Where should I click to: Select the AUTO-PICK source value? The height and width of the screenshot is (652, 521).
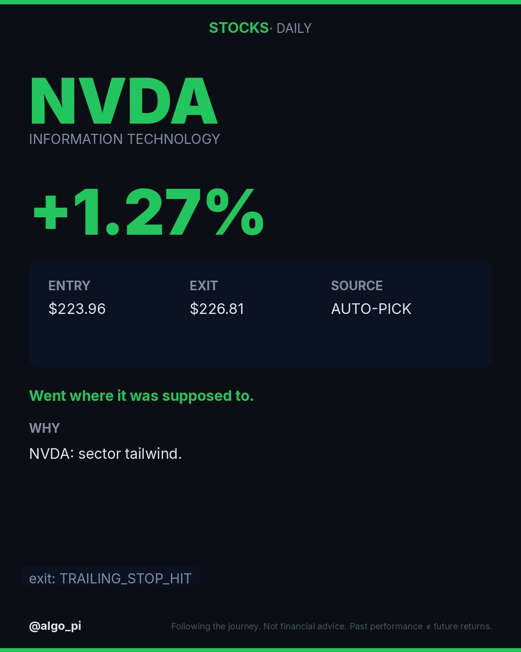coord(371,309)
